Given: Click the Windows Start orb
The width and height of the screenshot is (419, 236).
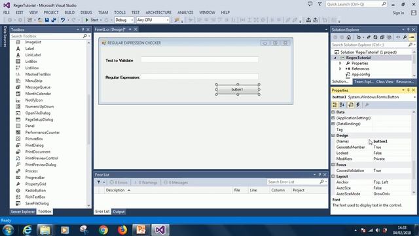Looking at the screenshot, I should [x=9, y=230].
